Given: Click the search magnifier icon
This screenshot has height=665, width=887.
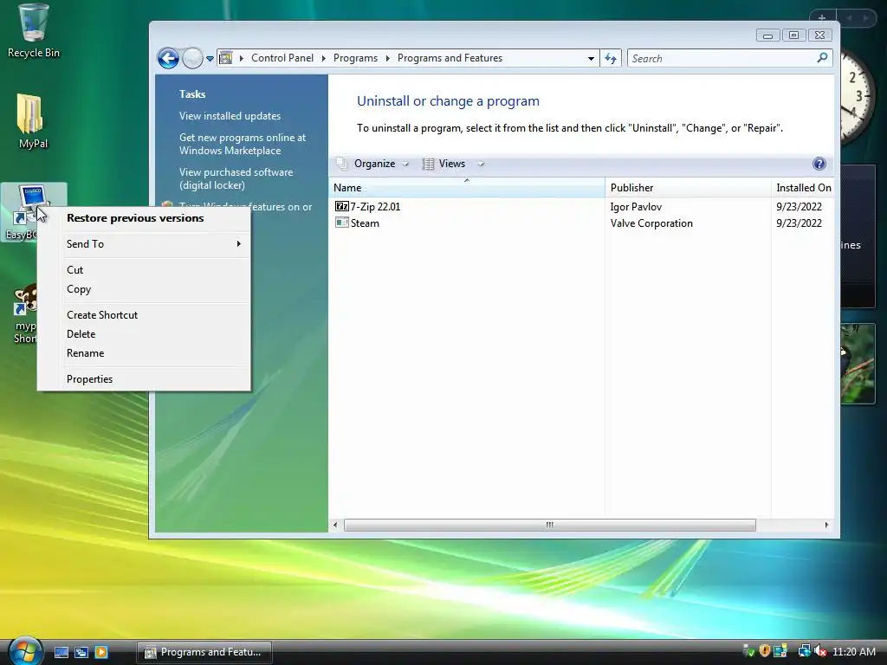Looking at the screenshot, I should click(822, 58).
